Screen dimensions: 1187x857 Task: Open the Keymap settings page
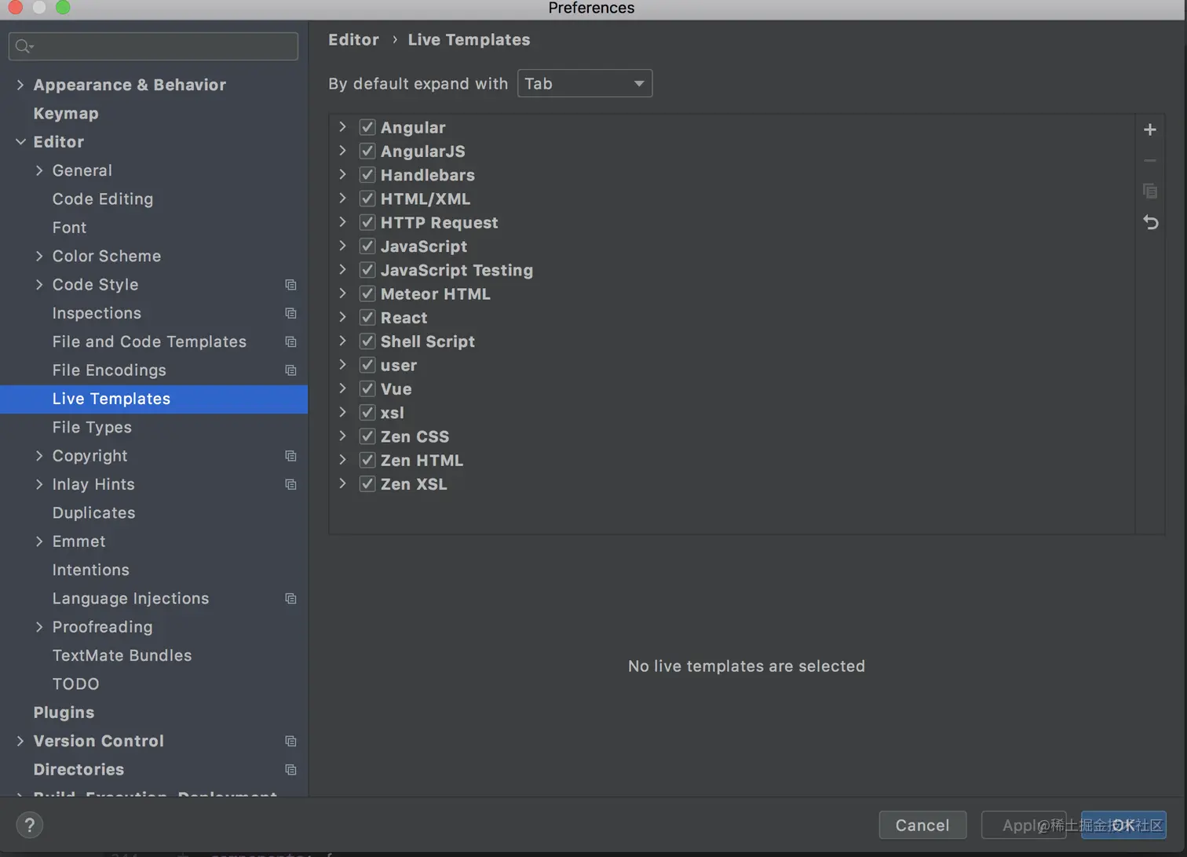pos(66,113)
